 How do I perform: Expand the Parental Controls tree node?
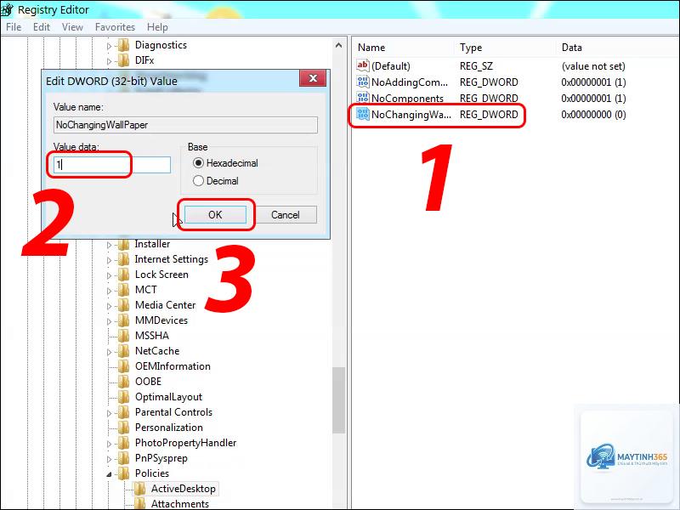109,413
